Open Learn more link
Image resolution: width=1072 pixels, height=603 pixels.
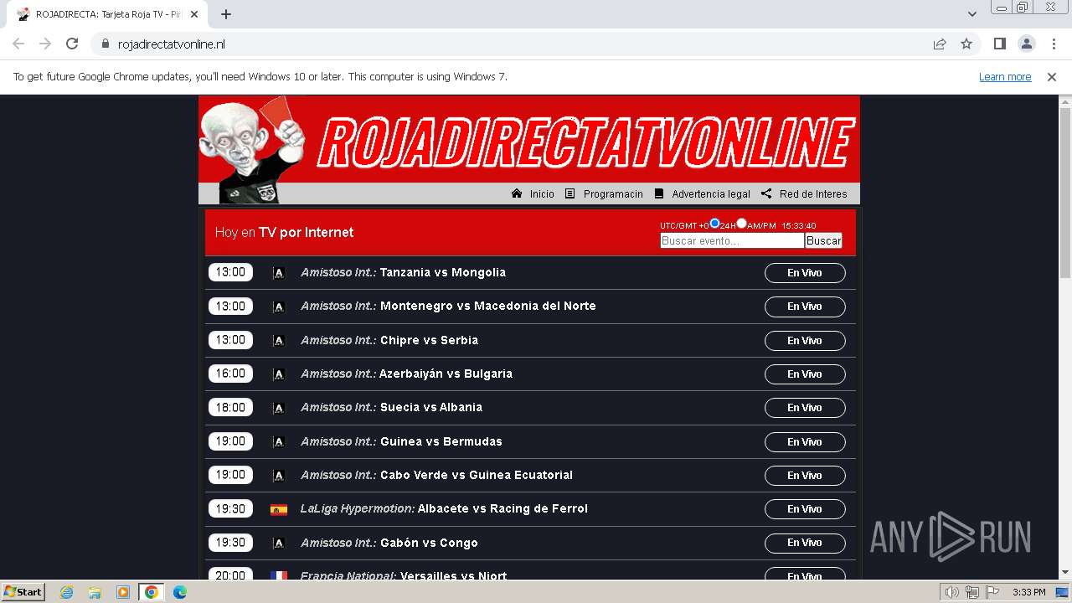click(x=1005, y=76)
